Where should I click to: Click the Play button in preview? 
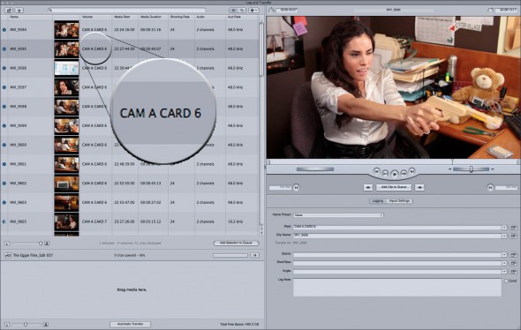coord(395,174)
